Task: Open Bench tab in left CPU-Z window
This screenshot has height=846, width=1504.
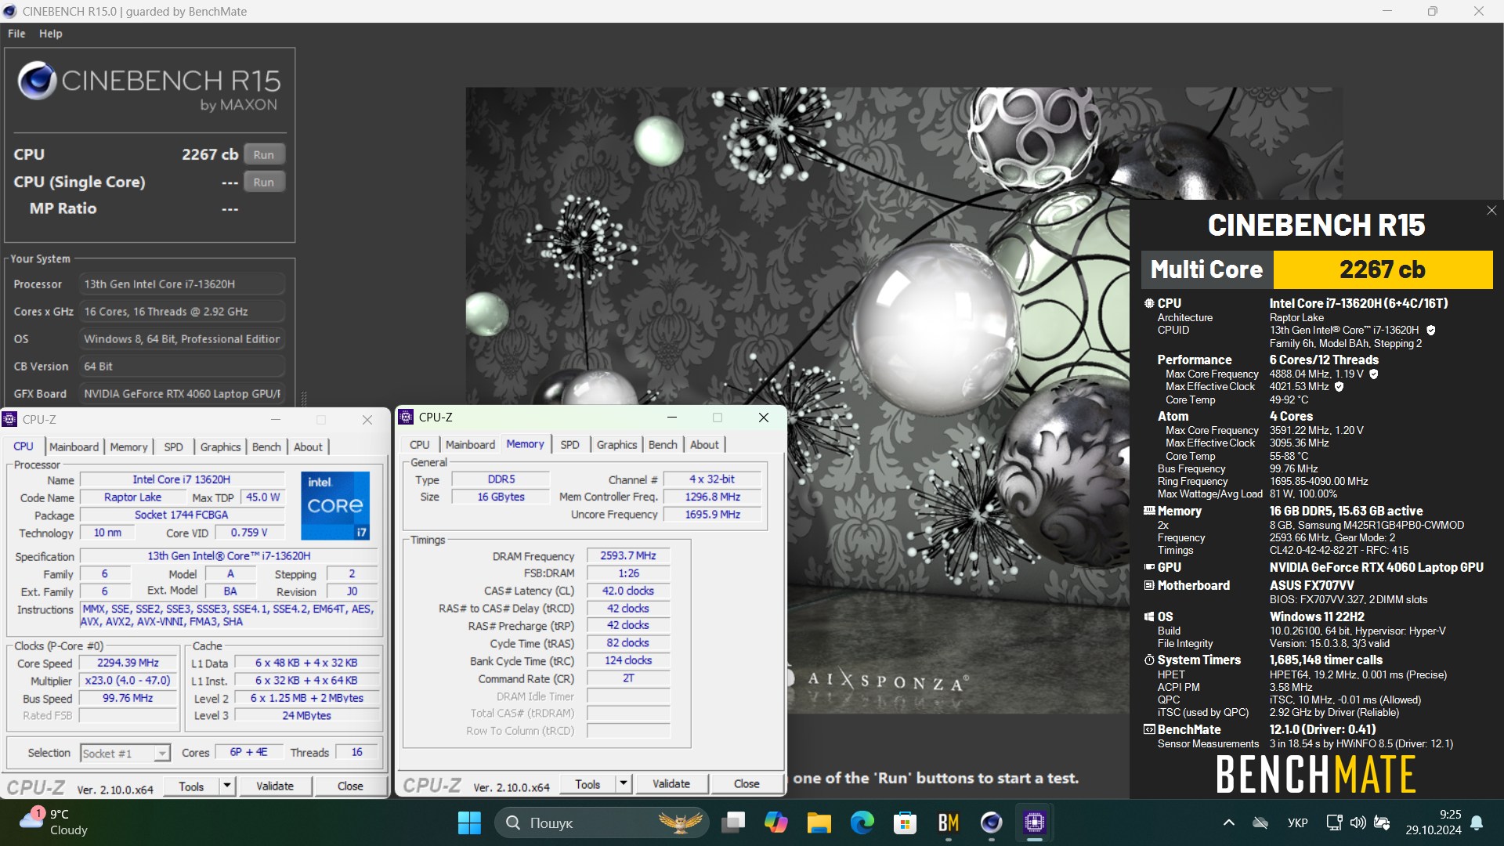Action: tap(266, 446)
